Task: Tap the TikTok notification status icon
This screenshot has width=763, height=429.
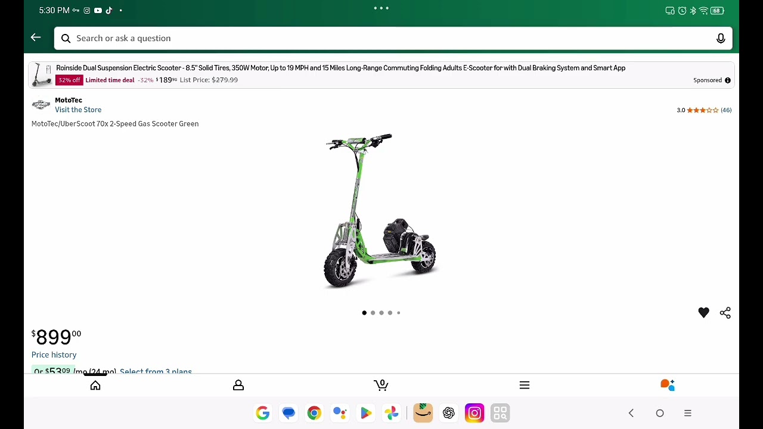Action: pos(109,11)
